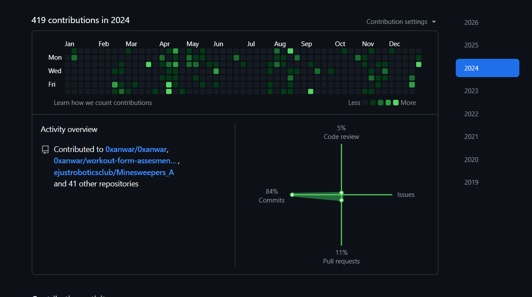Jump to the 2019 contribution year

click(x=487, y=182)
